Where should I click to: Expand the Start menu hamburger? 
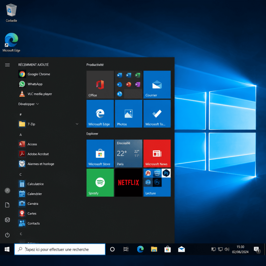(7, 65)
